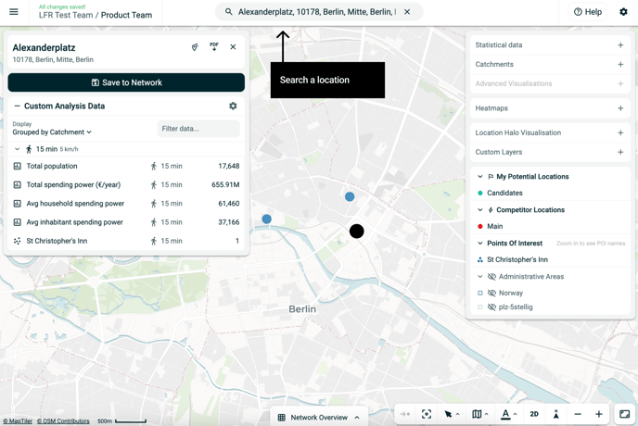Click the black Alexanderplatz map marker

356,232
